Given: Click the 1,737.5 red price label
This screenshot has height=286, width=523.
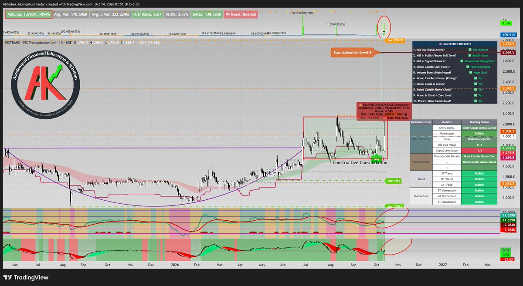Looking at the screenshot, I should click(x=508, y=153).
